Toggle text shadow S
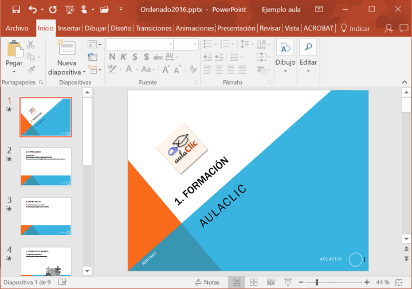 pos(146,57)
